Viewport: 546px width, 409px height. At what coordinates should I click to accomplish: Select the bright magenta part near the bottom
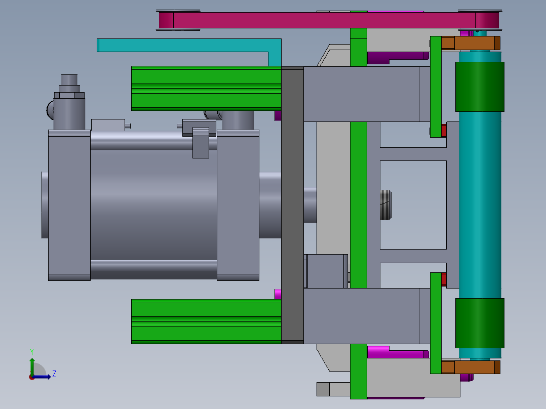pos(397,352)
